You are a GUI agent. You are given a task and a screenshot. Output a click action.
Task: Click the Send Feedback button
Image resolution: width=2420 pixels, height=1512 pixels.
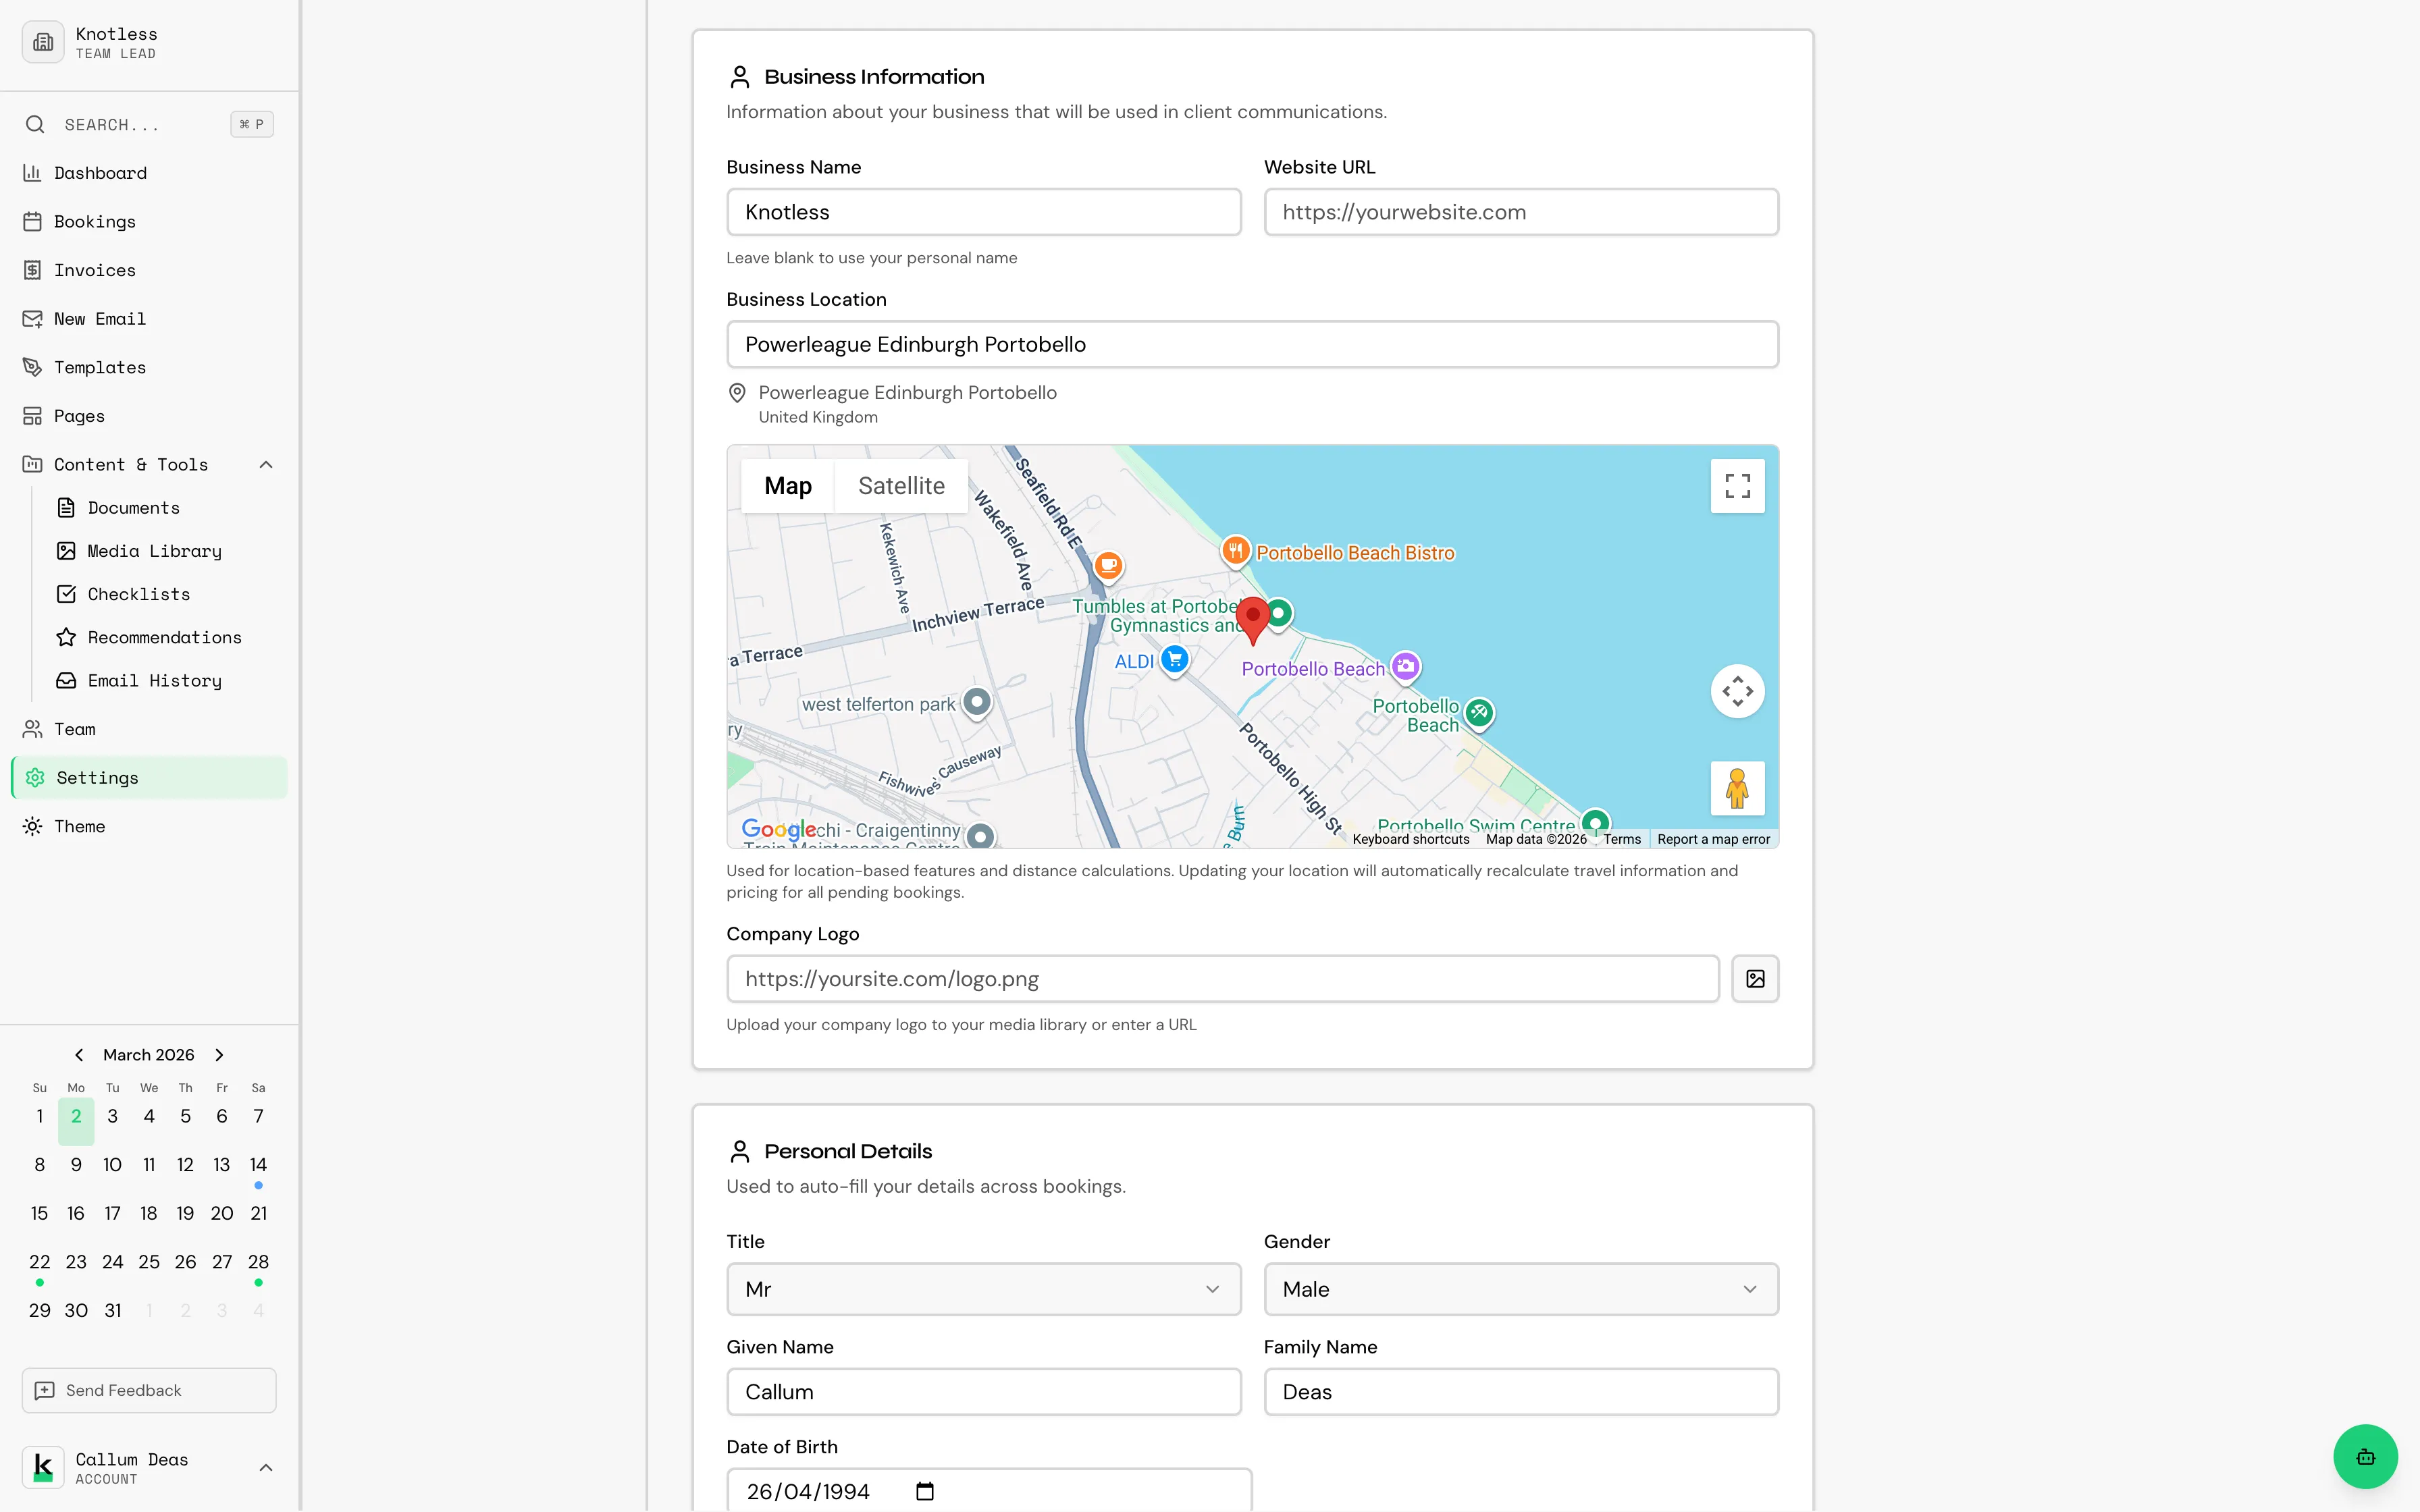[148, 1390]
